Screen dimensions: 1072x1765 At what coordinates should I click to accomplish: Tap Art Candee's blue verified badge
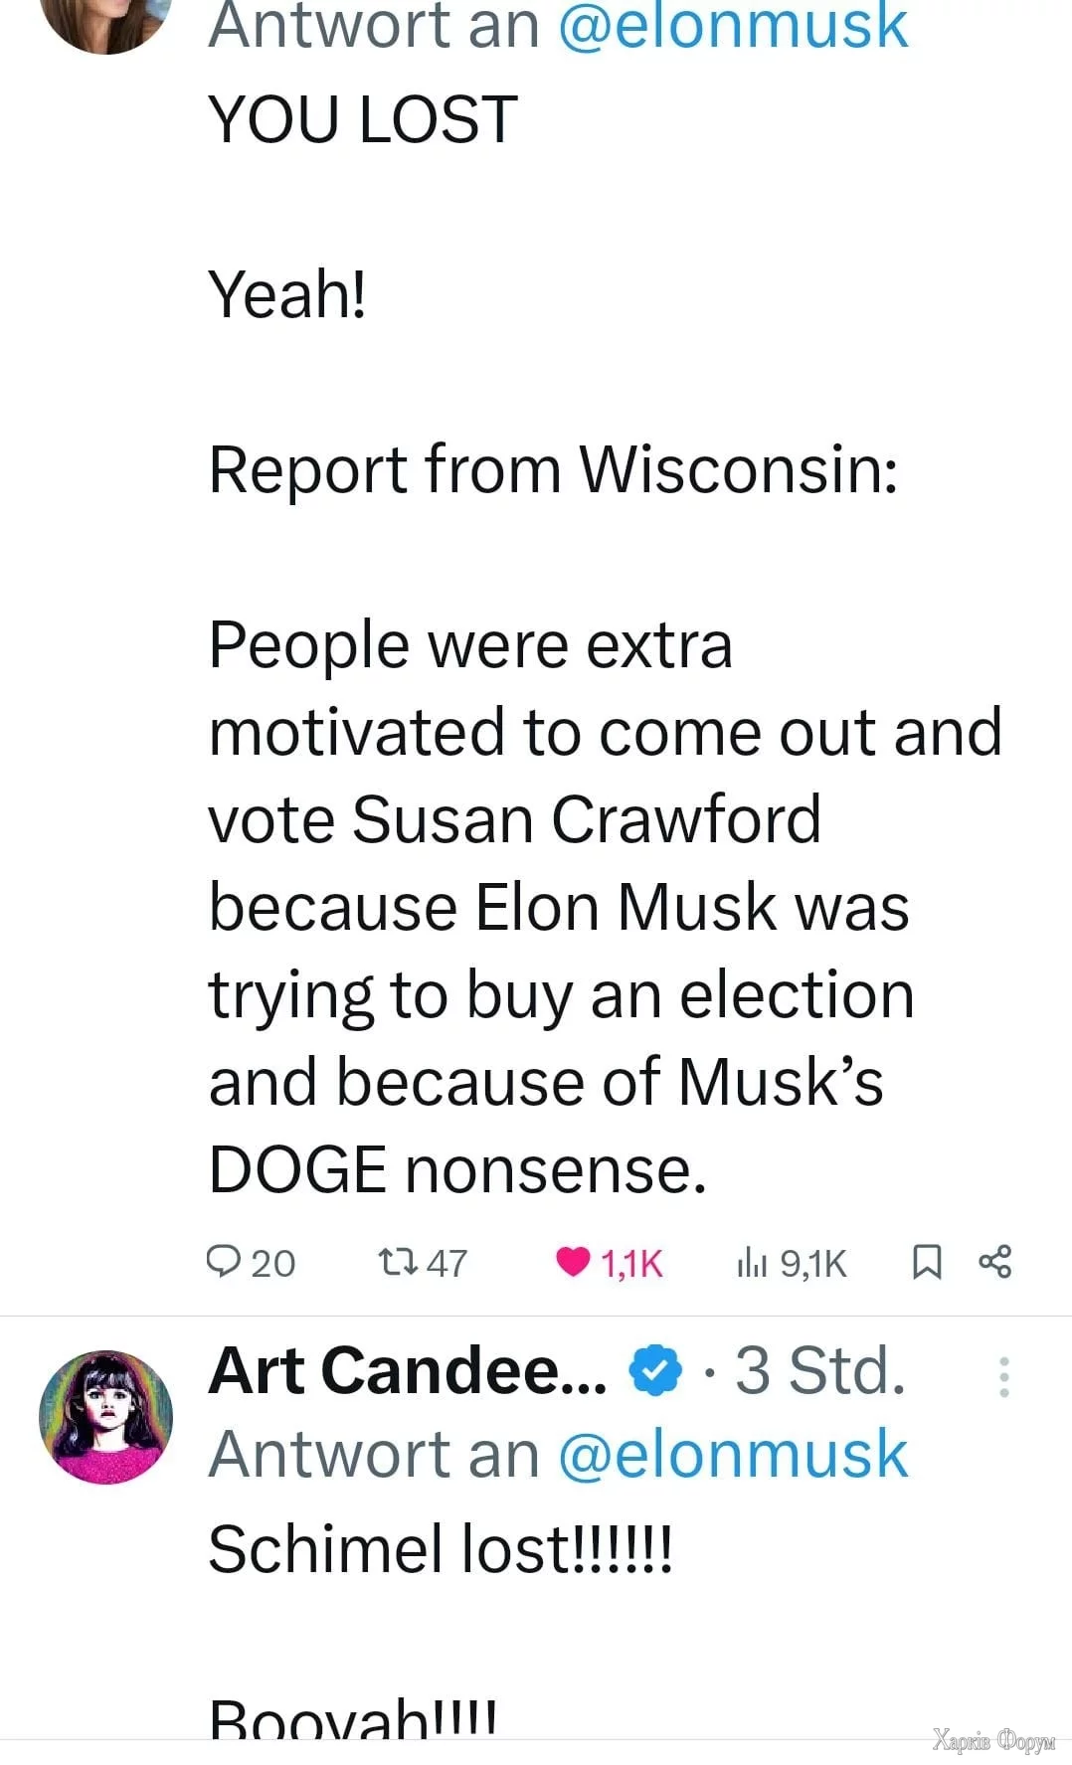point(655,1370)
